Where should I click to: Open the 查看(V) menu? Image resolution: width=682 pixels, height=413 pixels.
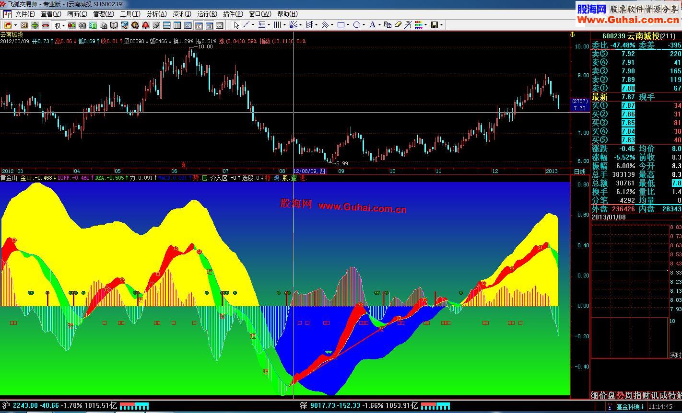[51, 14]
